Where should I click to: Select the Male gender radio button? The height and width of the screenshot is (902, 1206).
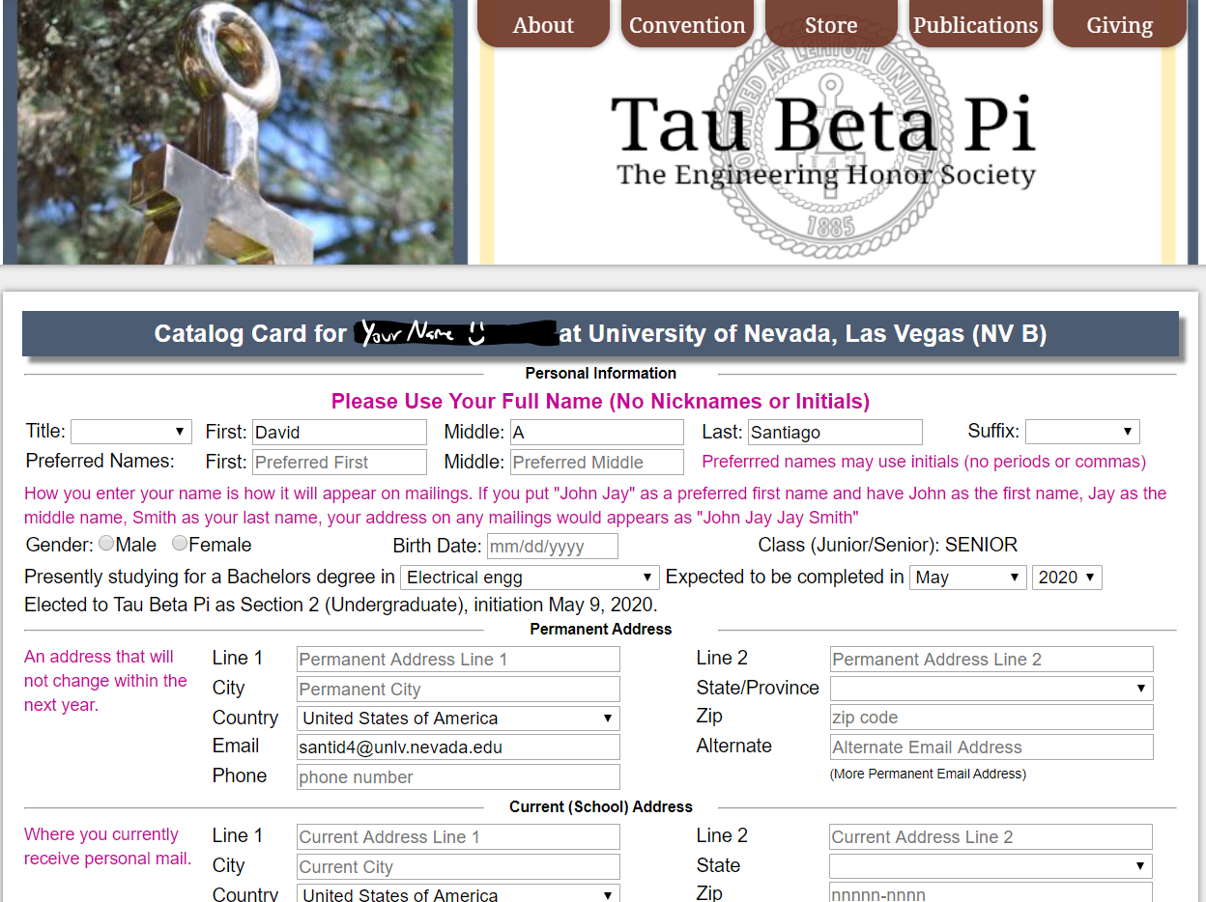(106, 544)
